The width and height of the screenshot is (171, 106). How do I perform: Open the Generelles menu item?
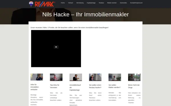coord(123,3)
